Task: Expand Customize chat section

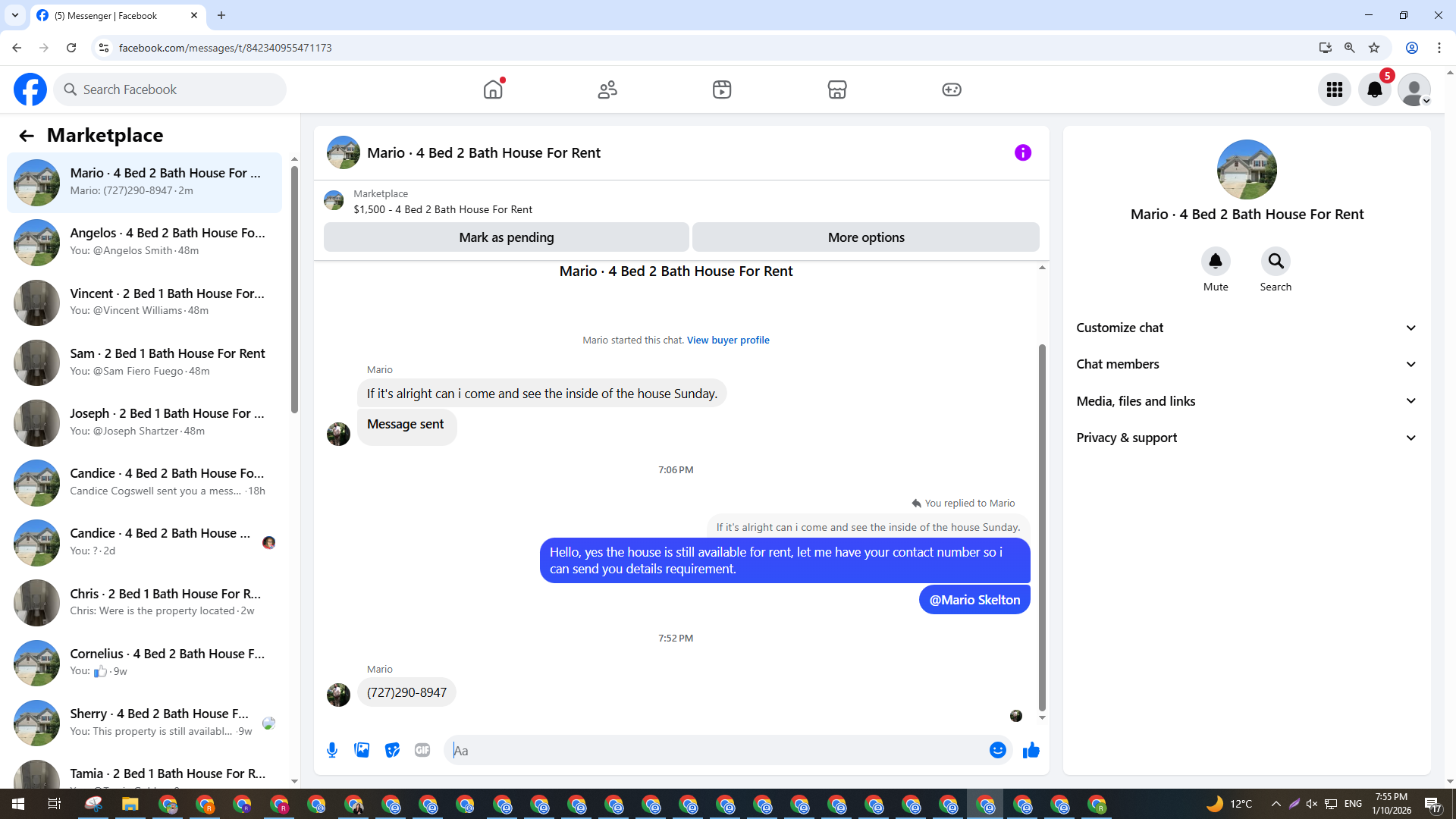Action: pos(1247,328)
